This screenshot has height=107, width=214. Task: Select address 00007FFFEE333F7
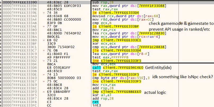pyautogui.click(x=20, y=99)
